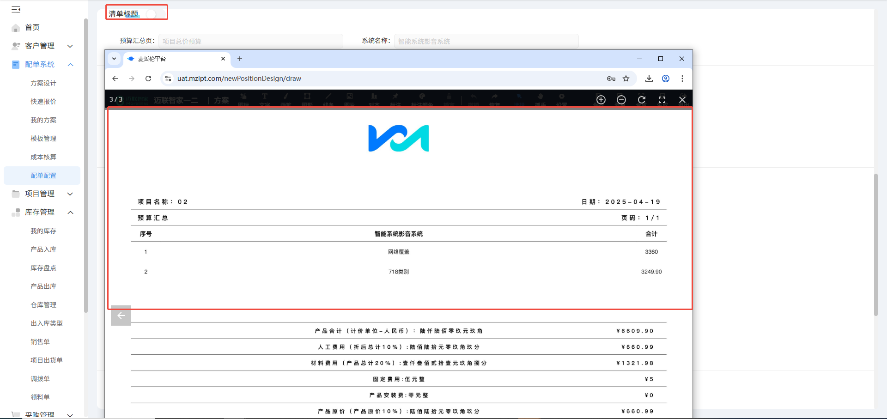887x419 pixels.
Task: Open 成本核算 in the sidebar
Action: [x=43, y=157]
